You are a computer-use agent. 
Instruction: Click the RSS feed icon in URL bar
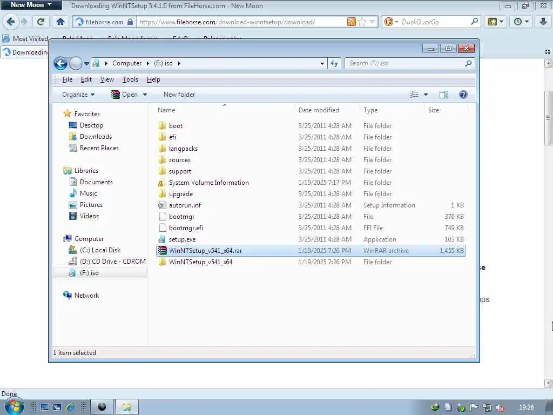coord(351,22)
